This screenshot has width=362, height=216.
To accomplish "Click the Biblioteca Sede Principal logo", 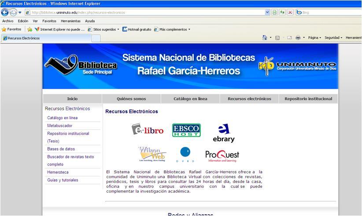I will coord(81,65).
